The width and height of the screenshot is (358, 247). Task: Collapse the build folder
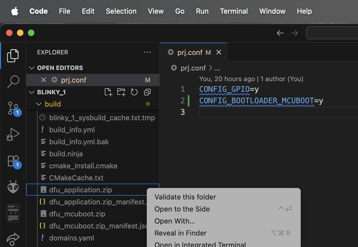click(39, 104)
